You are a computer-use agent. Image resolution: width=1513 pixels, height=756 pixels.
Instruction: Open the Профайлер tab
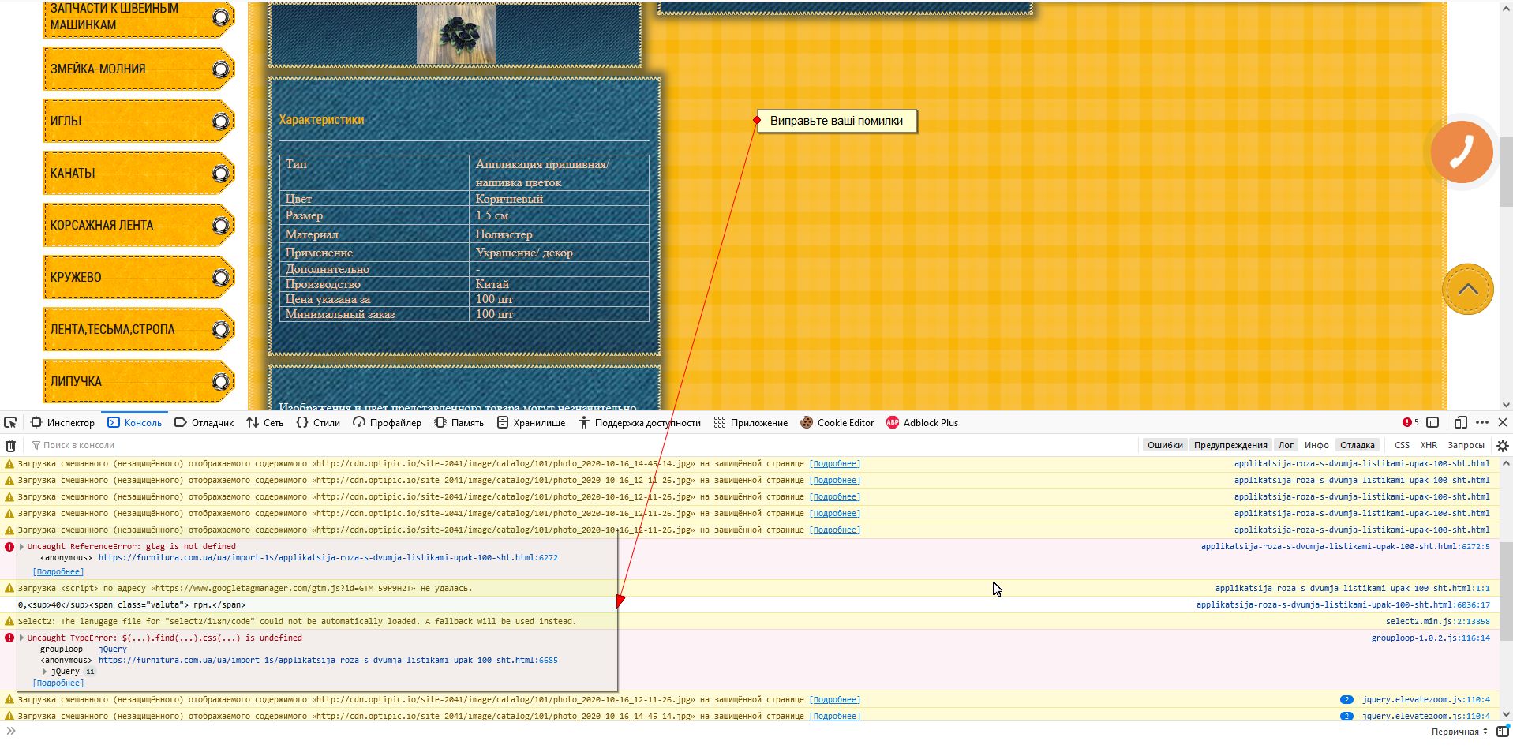[x=388, y=422]
